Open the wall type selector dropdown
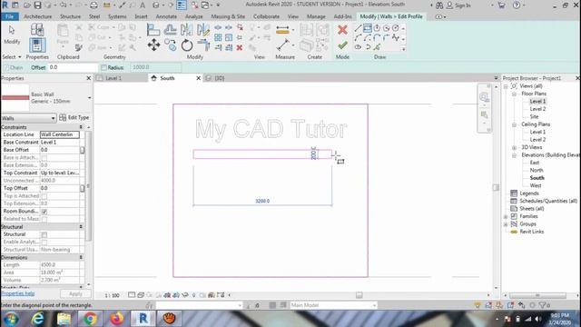This screenshot has width=581, height=327. pos(89,98)
